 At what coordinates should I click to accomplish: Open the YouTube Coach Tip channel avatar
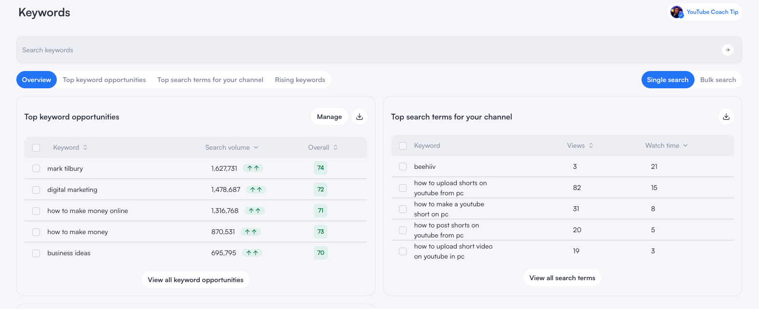click(677, 12)
